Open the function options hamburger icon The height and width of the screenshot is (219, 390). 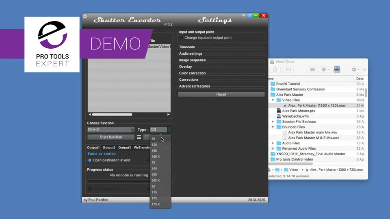tap(139, 137)
